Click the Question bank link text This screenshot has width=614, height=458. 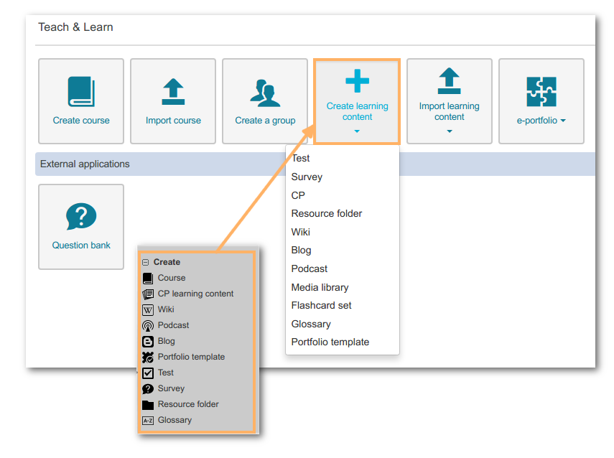[x=81, y=246]
